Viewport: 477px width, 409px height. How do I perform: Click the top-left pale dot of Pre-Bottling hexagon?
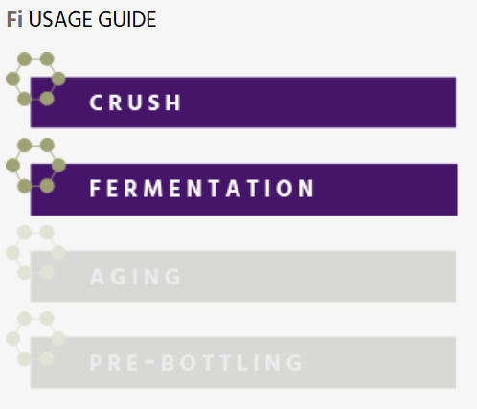point(25,318)
